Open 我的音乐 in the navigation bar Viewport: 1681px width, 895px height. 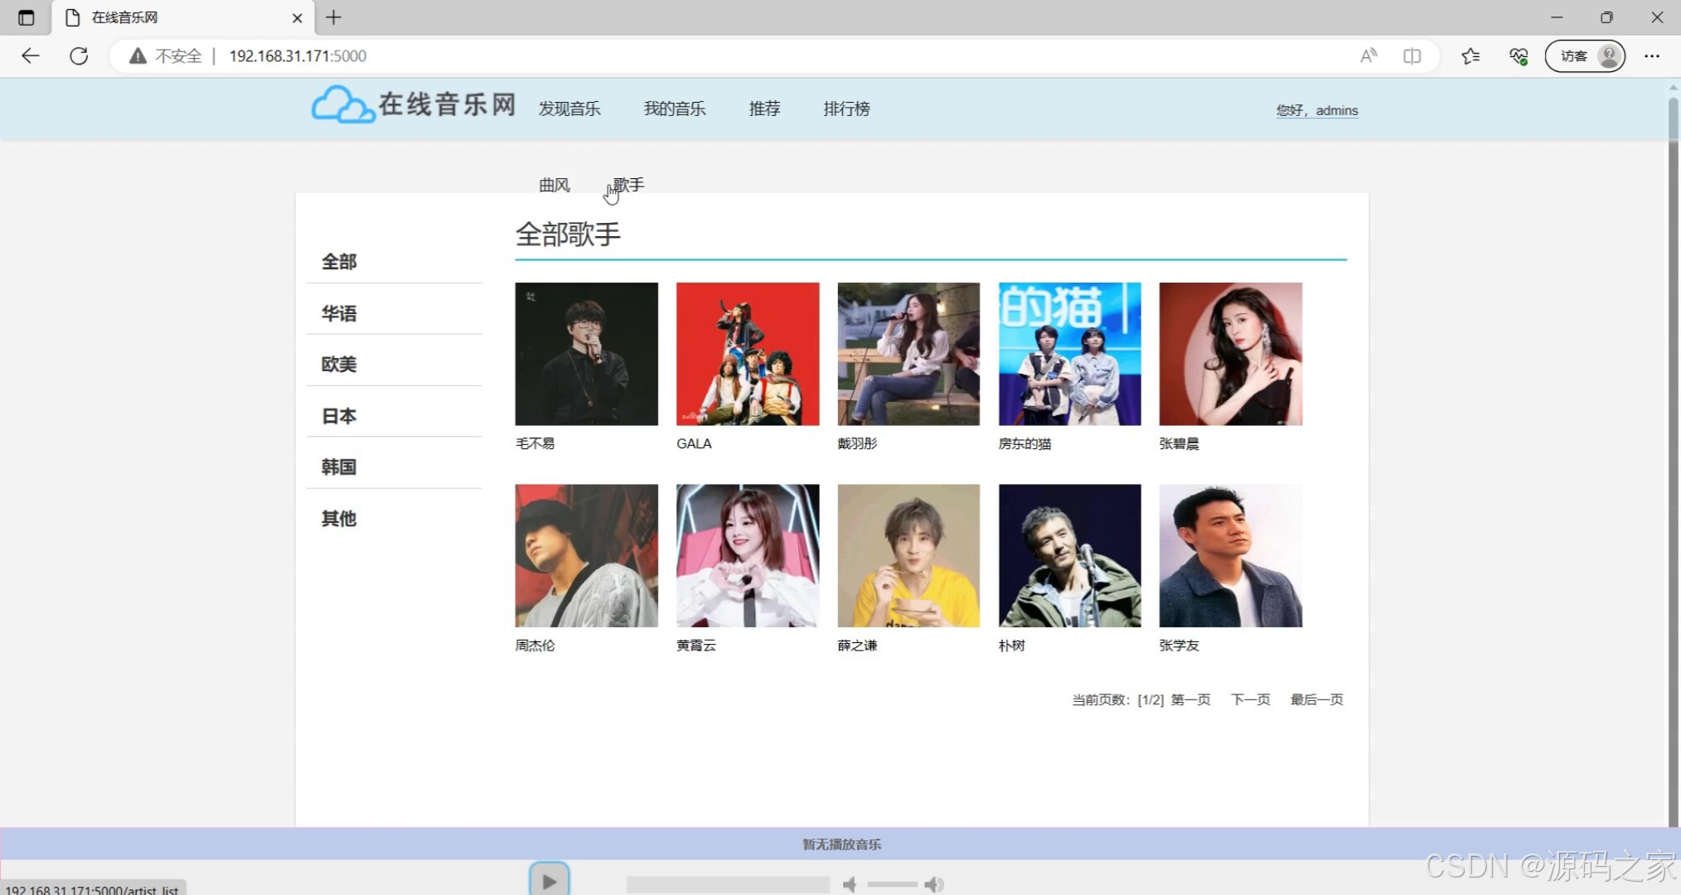(675, 109)
